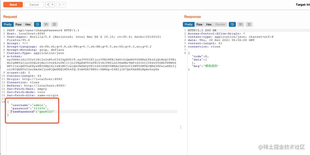Click the Sec-Fetch-Site: same-origin line
Image resolution: width=310 pixels, height=155 pixels.
point(33,95)
